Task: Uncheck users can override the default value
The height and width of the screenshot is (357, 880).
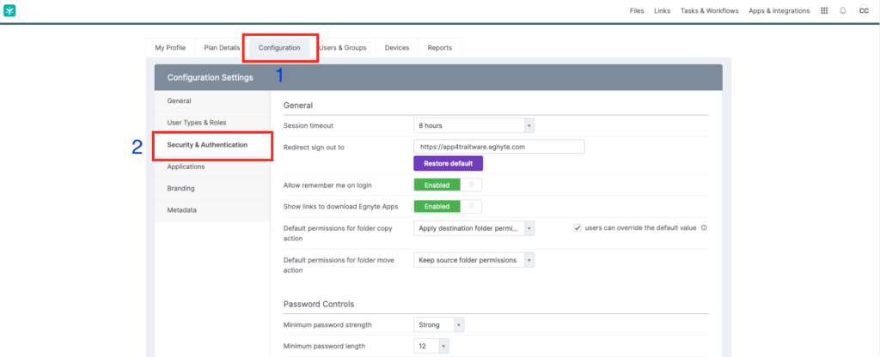Action: tap(577, 228)
